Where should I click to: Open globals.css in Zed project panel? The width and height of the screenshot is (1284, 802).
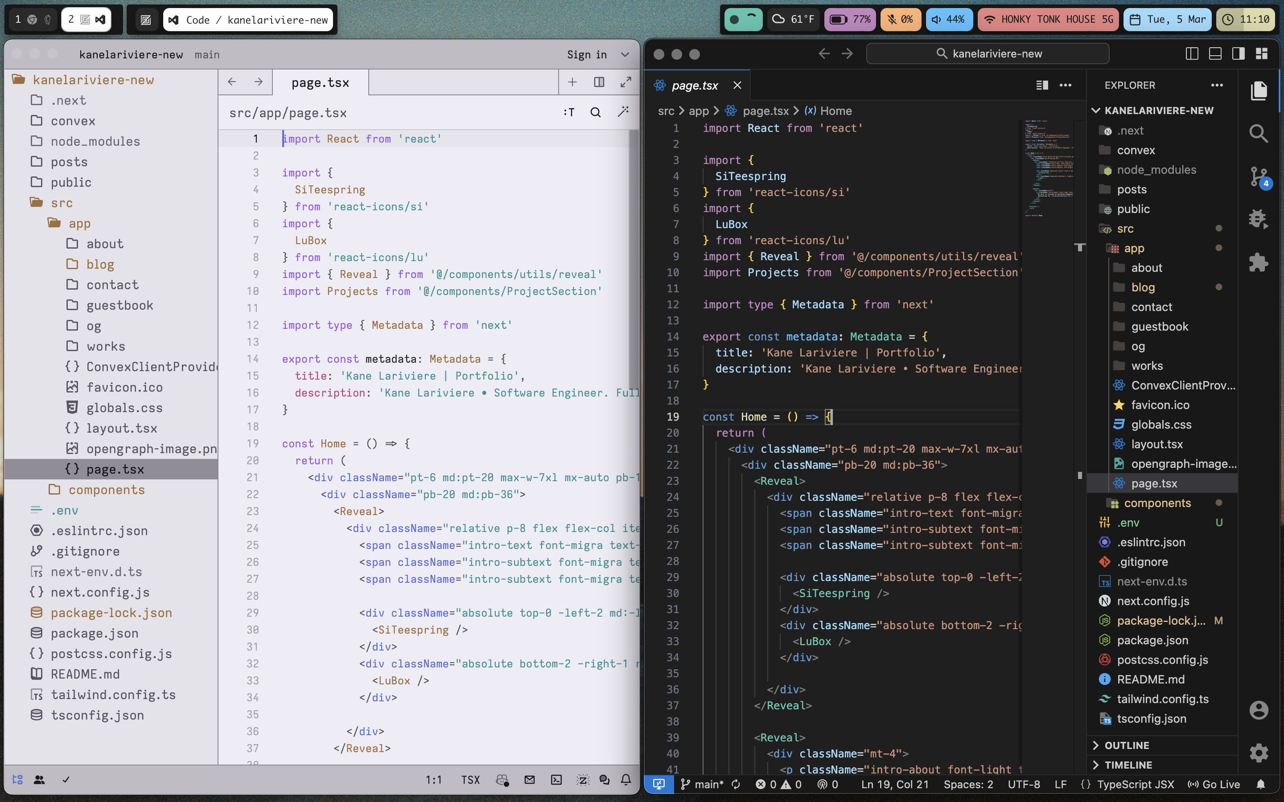click(x=124, y=407)
